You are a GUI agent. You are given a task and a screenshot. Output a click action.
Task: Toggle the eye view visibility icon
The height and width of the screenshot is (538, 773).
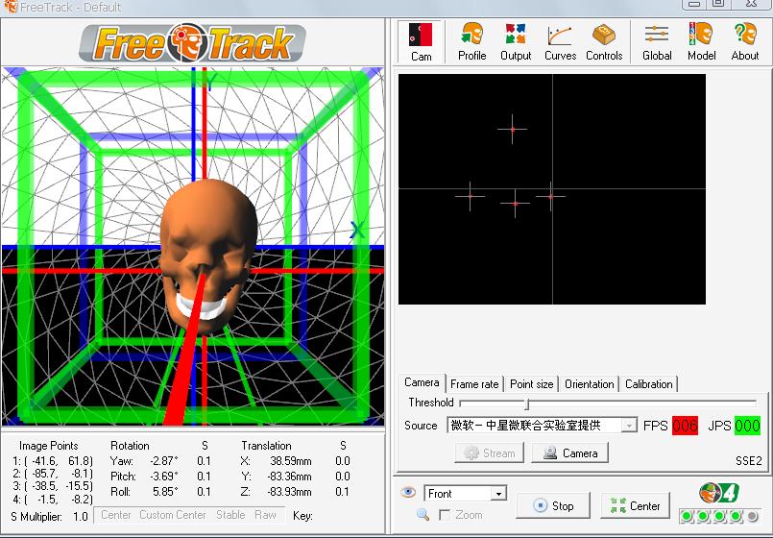point(408,492)
